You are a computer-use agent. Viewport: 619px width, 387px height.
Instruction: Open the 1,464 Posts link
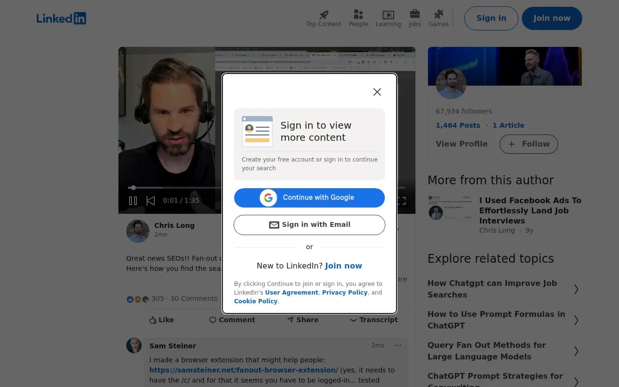pos(458,125)
